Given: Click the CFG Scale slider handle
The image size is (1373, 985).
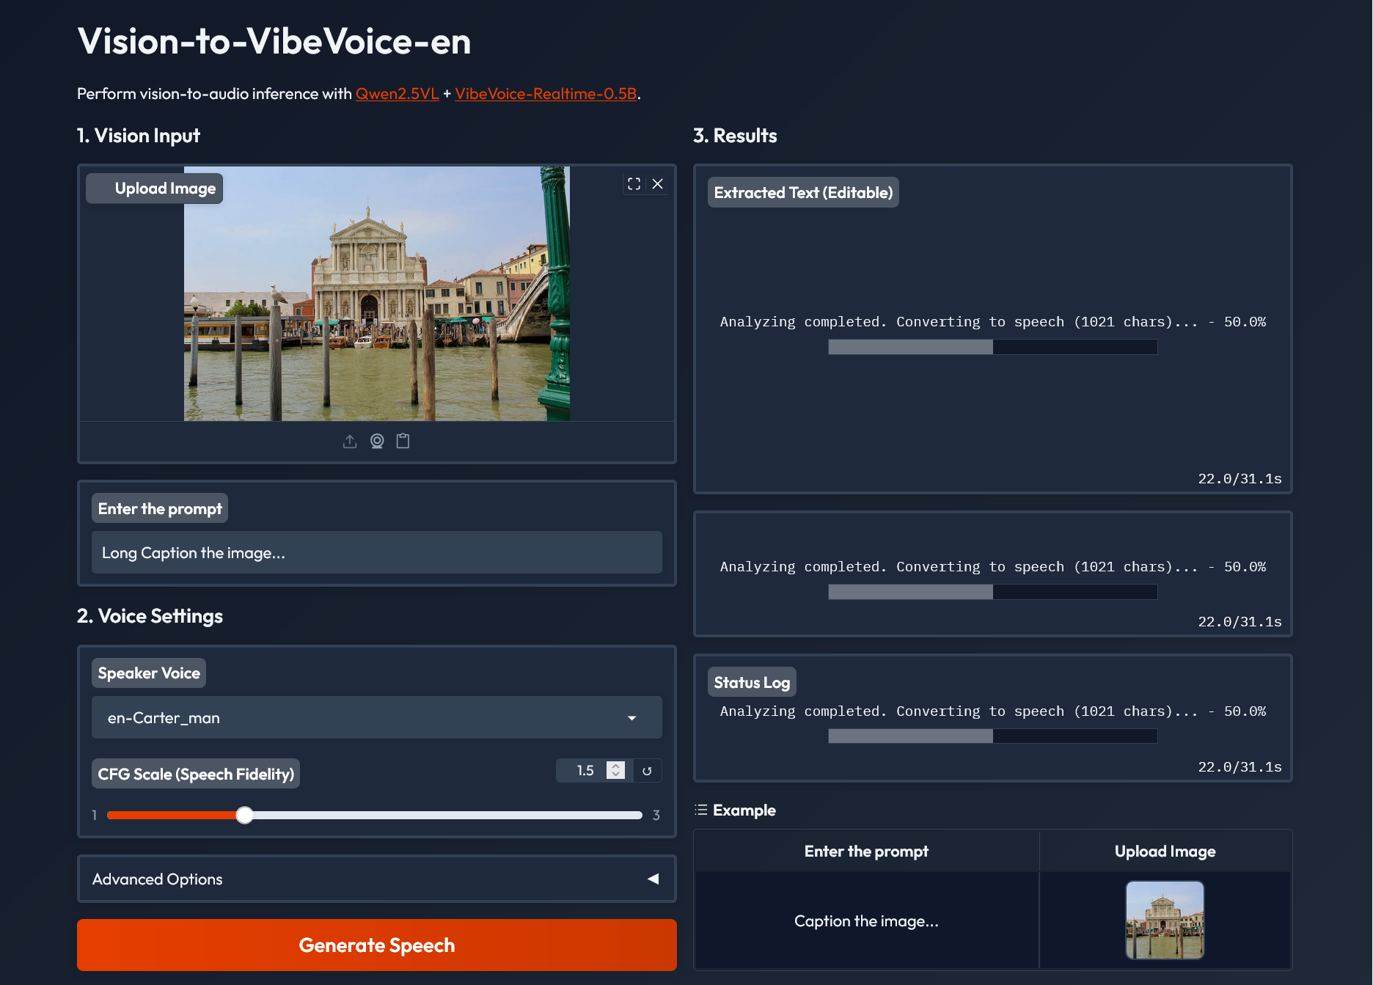Looking at the screenshot, I should coord(245,815).
